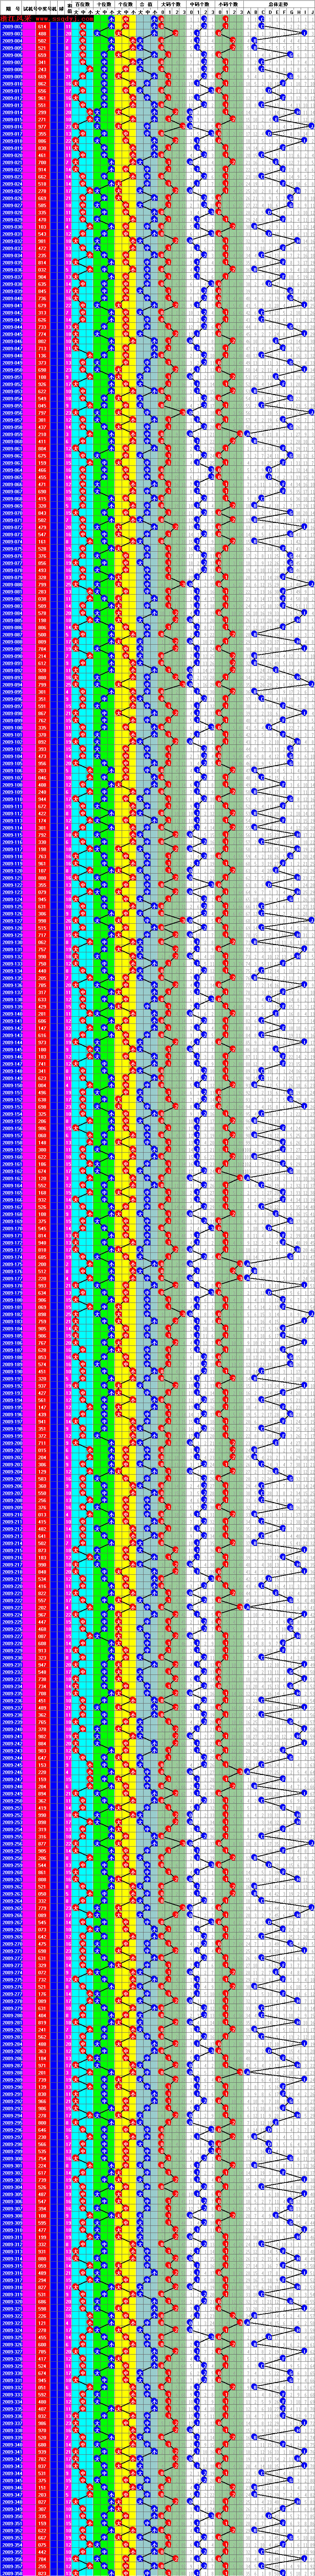Click the 大码个数 column header
Viewport: 315px width, 2576px height.
(x=171, y=4)
